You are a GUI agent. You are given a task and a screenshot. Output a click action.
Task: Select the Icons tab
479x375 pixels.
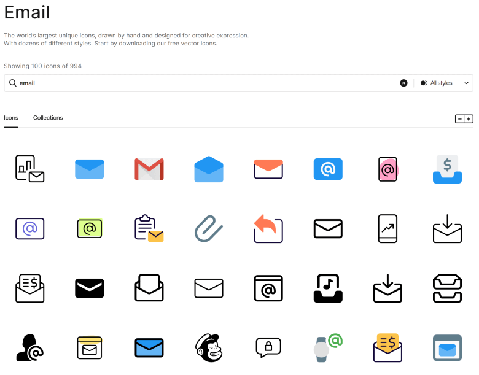11,118
